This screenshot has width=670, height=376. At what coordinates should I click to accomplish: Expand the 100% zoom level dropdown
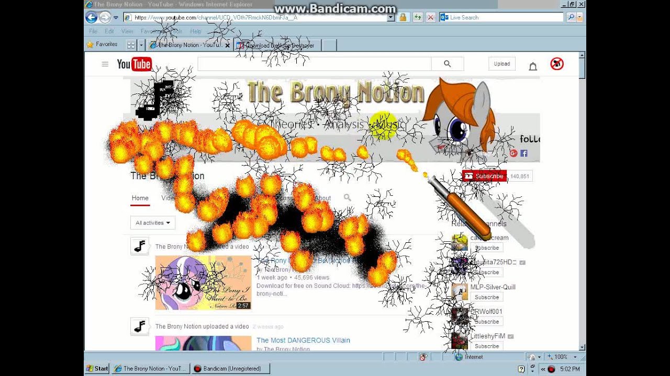coord(575,357)
